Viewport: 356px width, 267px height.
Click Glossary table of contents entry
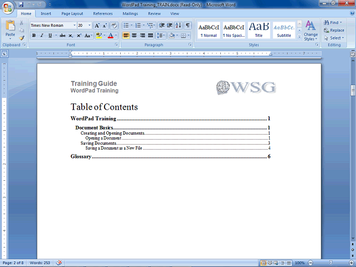[x=170, y=156]
